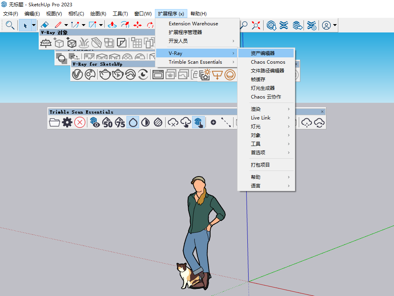The height and width of the screenshot is (296, 394).
Task: Open the user account profile icon
Action: coord(326,25)
